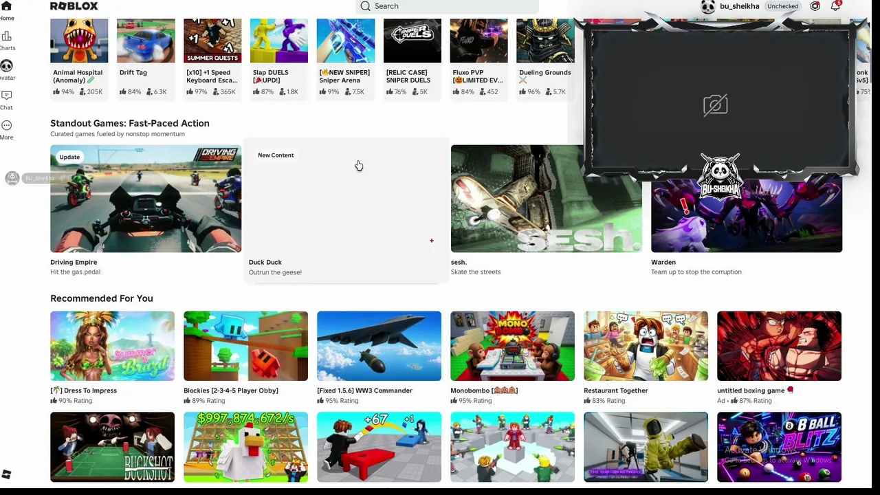Open the Buckshot game thumbnail

tap(112, 447)
